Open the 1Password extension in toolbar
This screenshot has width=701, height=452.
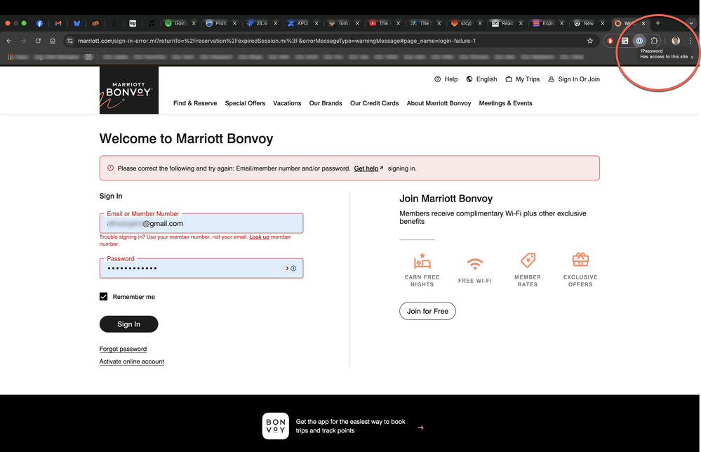point(639,41)
